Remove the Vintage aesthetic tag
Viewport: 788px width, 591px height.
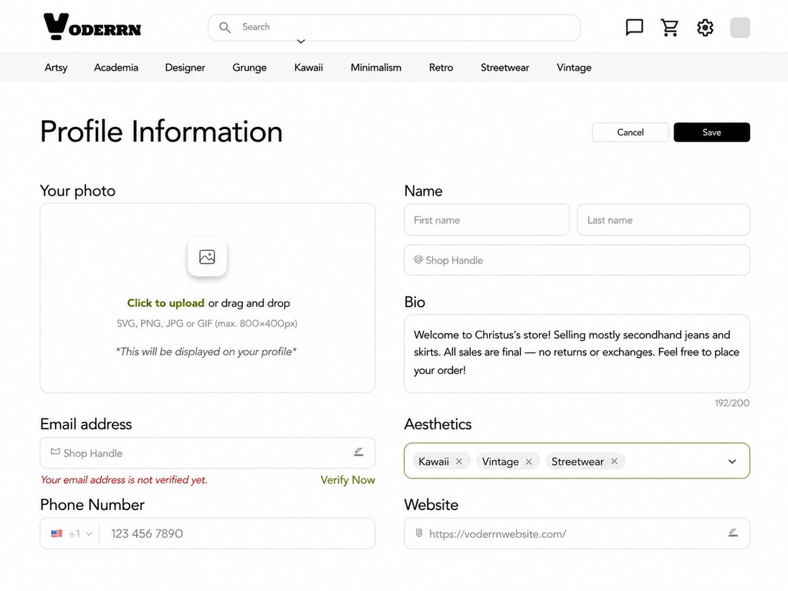529,461
